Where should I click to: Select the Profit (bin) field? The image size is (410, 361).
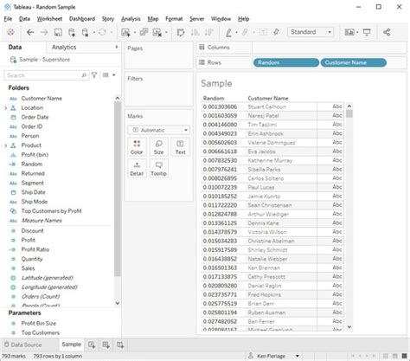35,155
